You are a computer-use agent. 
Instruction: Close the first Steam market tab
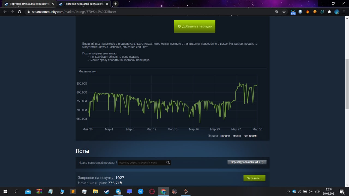pyautogui.click(x=53, y=4)
